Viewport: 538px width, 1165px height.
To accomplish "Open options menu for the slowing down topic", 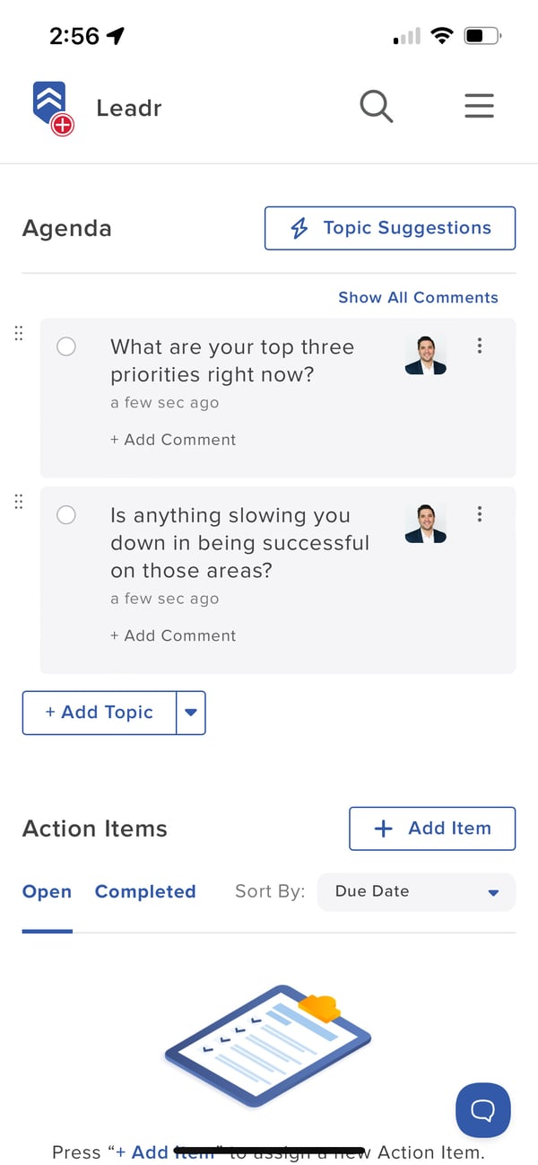I will (x=480, y=514).
